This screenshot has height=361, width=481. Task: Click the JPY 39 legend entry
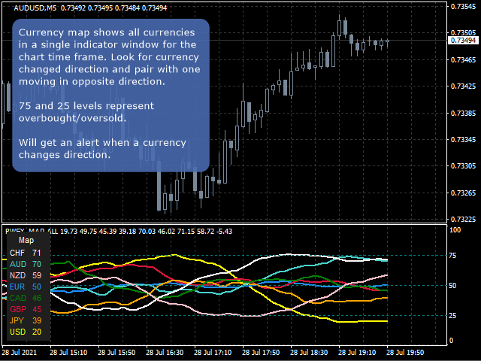(x=26, y=320)
